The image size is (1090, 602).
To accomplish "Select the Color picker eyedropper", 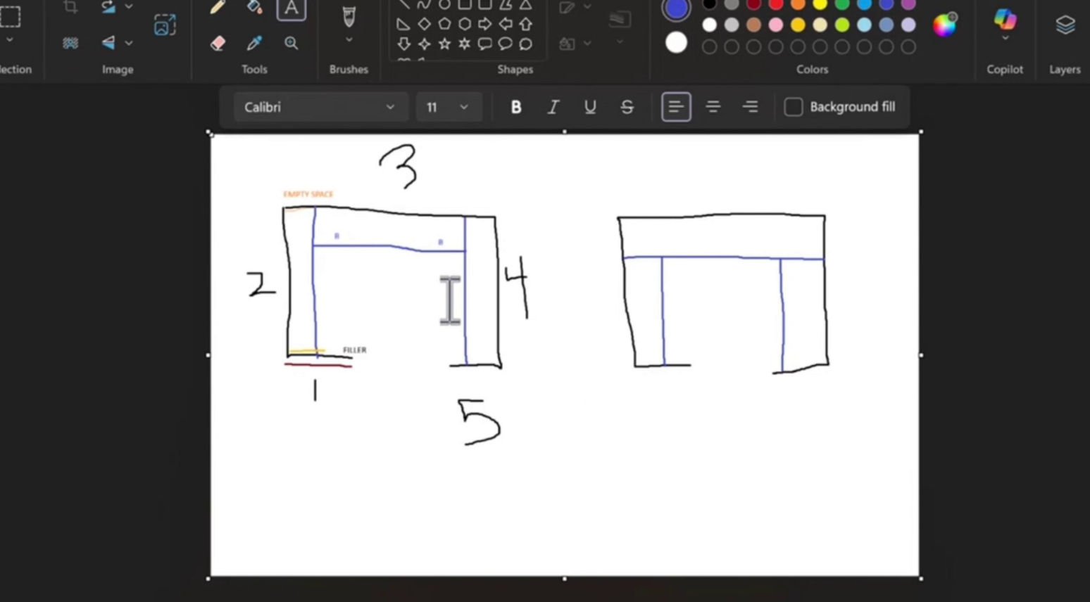I will pos(254,43).
